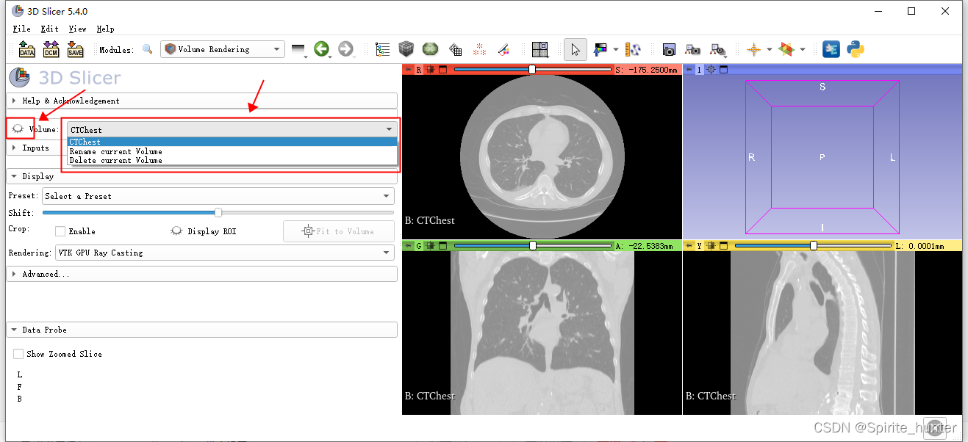Go back to previous module arrow
968x442 pixels.
pos(321,49)
